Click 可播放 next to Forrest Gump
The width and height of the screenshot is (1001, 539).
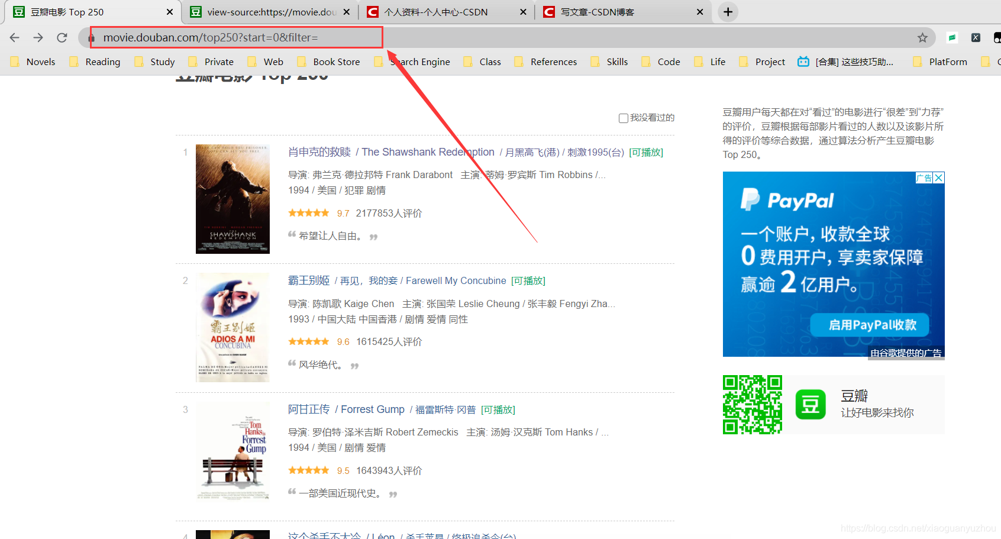click(x=498, y=409)
